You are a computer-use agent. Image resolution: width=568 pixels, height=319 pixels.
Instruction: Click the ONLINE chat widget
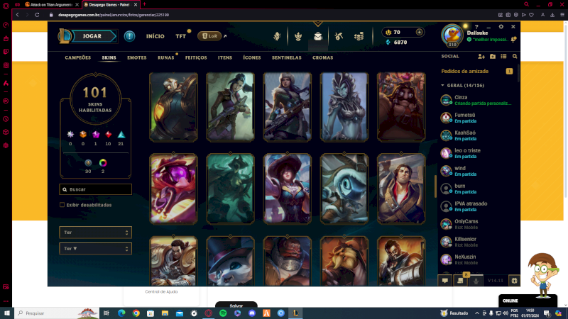tap(528, 301)
